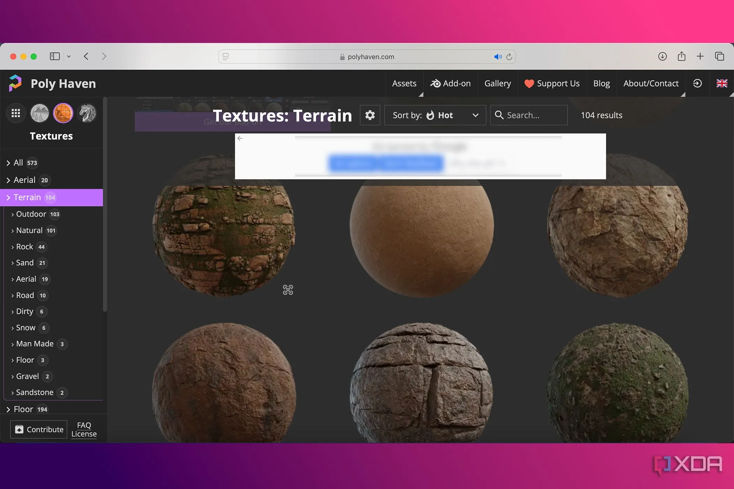Screen dimensions: 734x489
Task: Open the Add-on page
Action: click(x=450, y=83)
